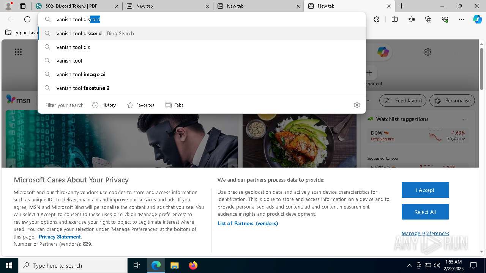Open Task View in the taskbar

point(137,265)
